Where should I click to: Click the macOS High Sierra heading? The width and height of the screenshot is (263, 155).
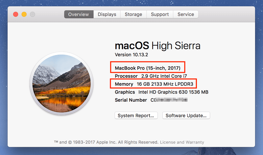(x=157, y=45)
